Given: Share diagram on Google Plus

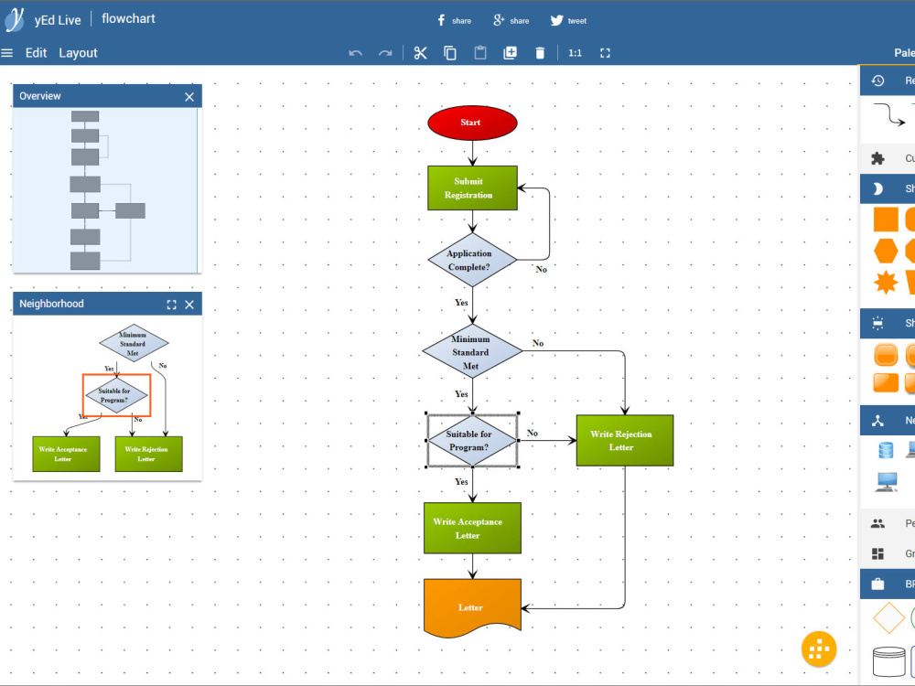Looking at the screenshot, I should click(x=511, y=20).
